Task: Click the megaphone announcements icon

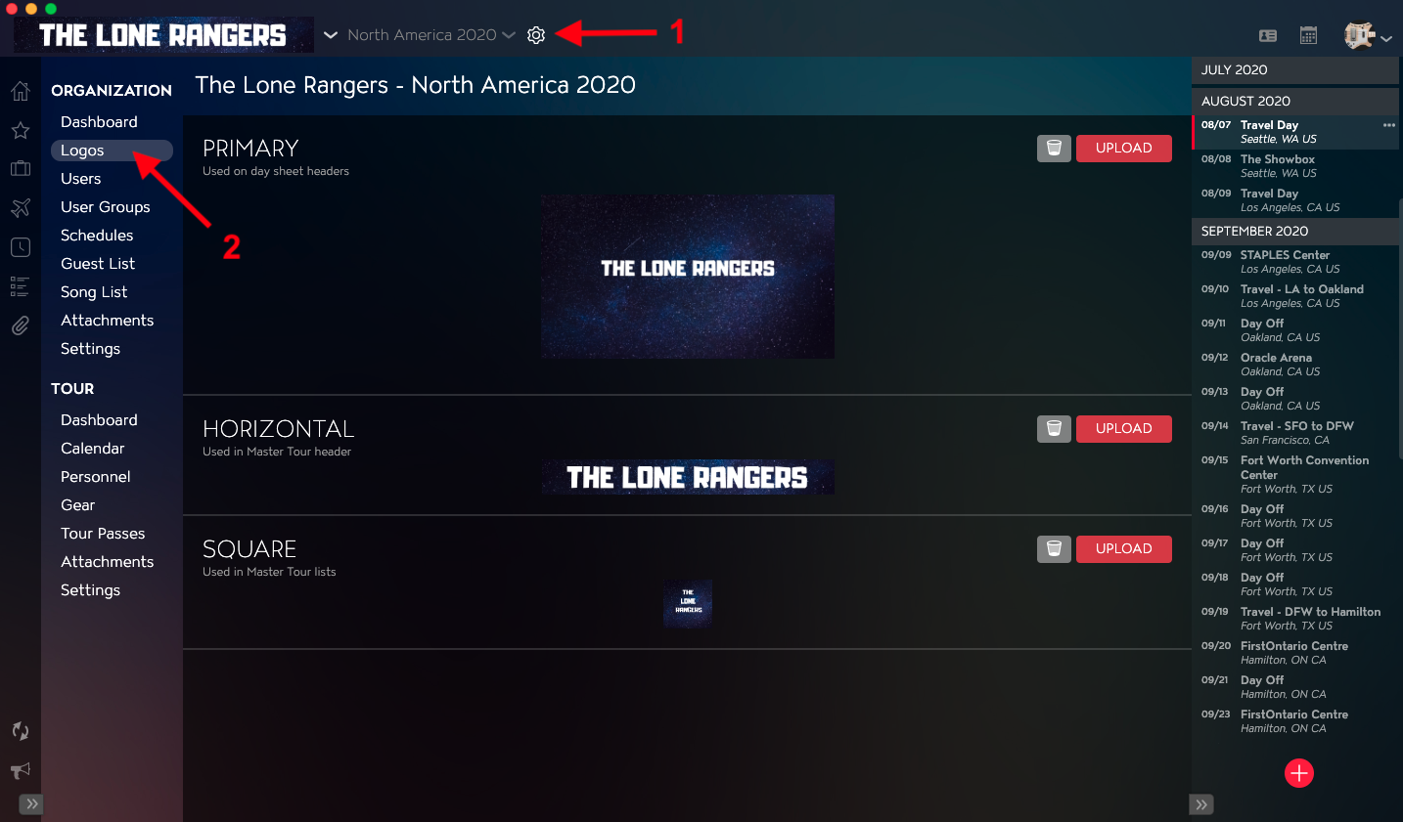Action: [x=21, y=770]
